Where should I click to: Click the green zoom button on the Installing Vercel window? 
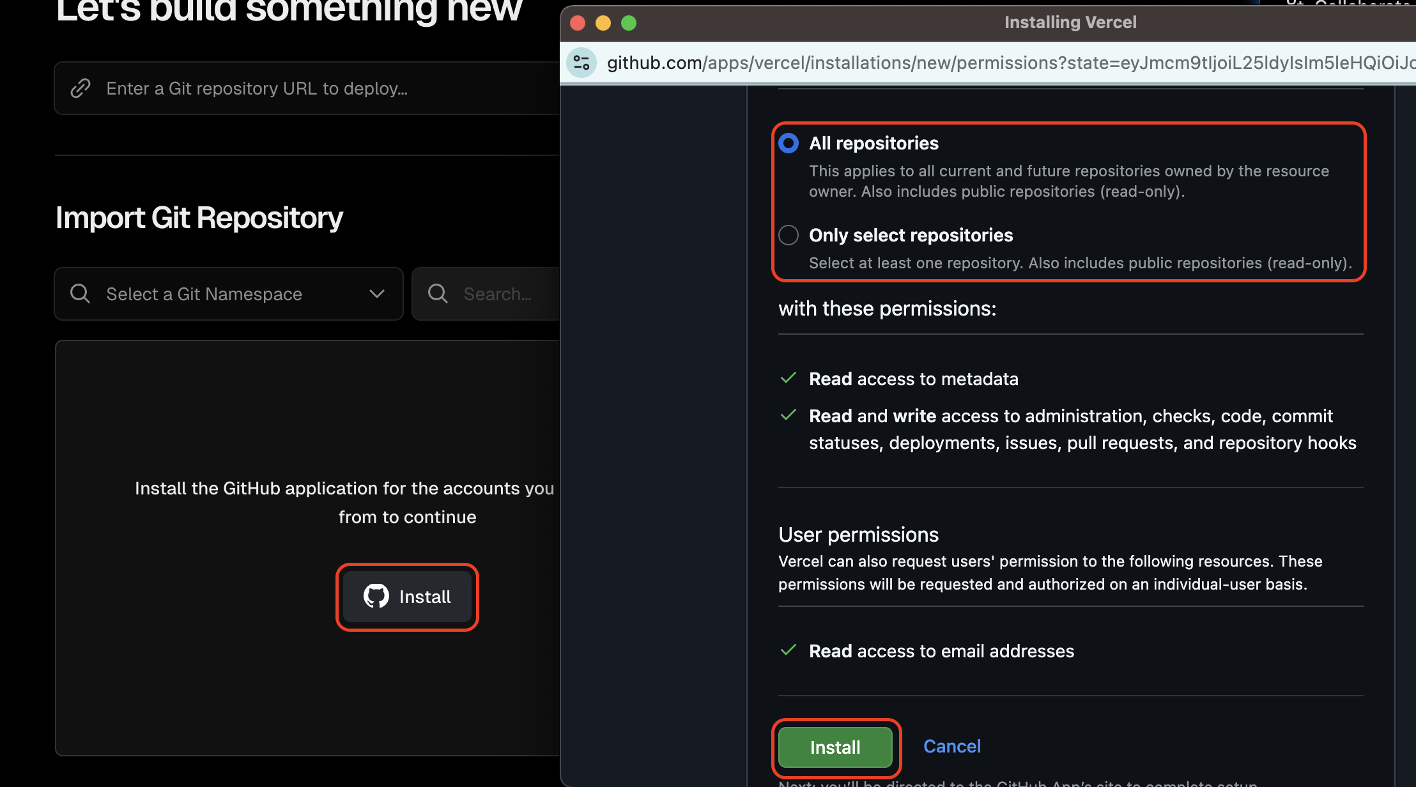coord(629,23)
